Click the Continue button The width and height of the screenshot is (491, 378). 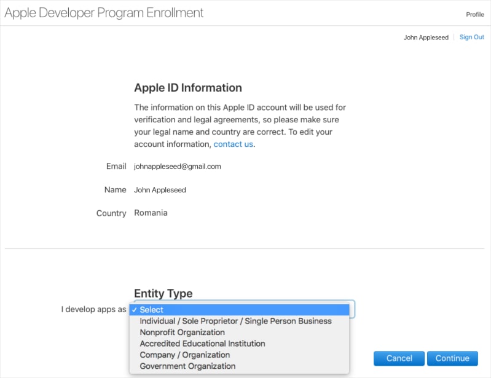(452, 358)
